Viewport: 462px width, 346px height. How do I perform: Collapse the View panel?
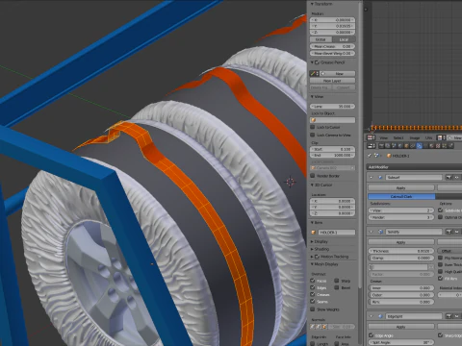click(312, 96)
